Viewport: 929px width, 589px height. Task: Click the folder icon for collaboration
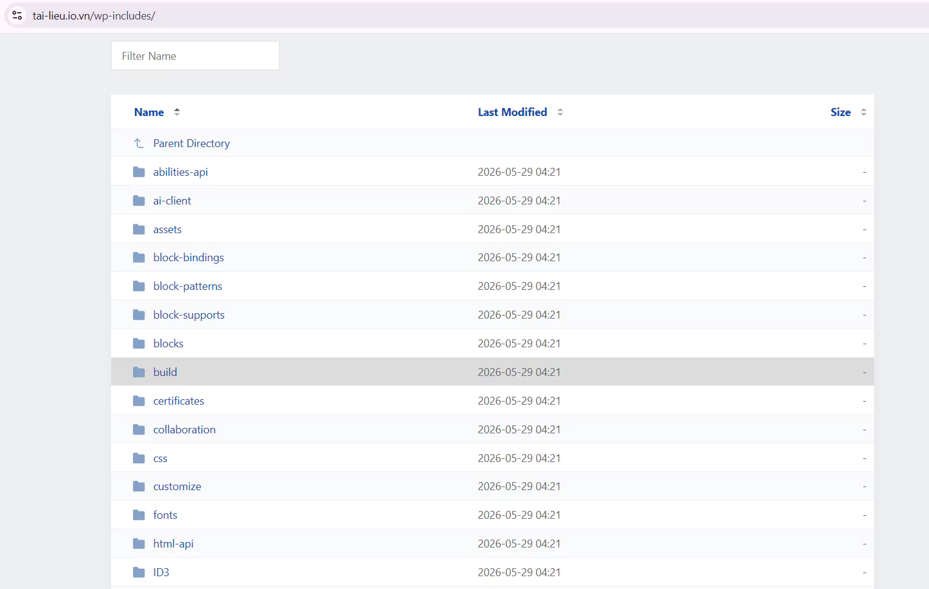[139, 430]
